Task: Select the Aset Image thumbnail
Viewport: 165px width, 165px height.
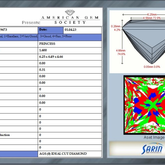Action: coord(144,105)
